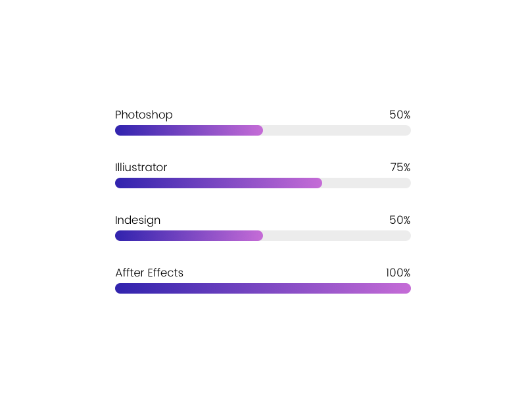Select the Indesign skill label
Screen dimensions: 526x395
(137, 220)
